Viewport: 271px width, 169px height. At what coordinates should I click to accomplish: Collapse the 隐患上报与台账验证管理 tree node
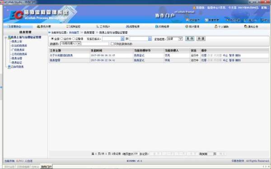click(x=6, y=37)
